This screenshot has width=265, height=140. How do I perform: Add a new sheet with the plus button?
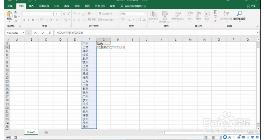[x=46, y=133]
